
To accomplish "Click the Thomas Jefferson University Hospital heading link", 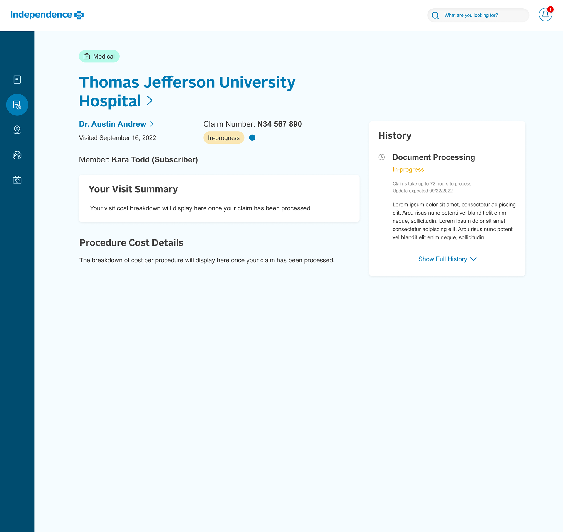I will (187, 91).
